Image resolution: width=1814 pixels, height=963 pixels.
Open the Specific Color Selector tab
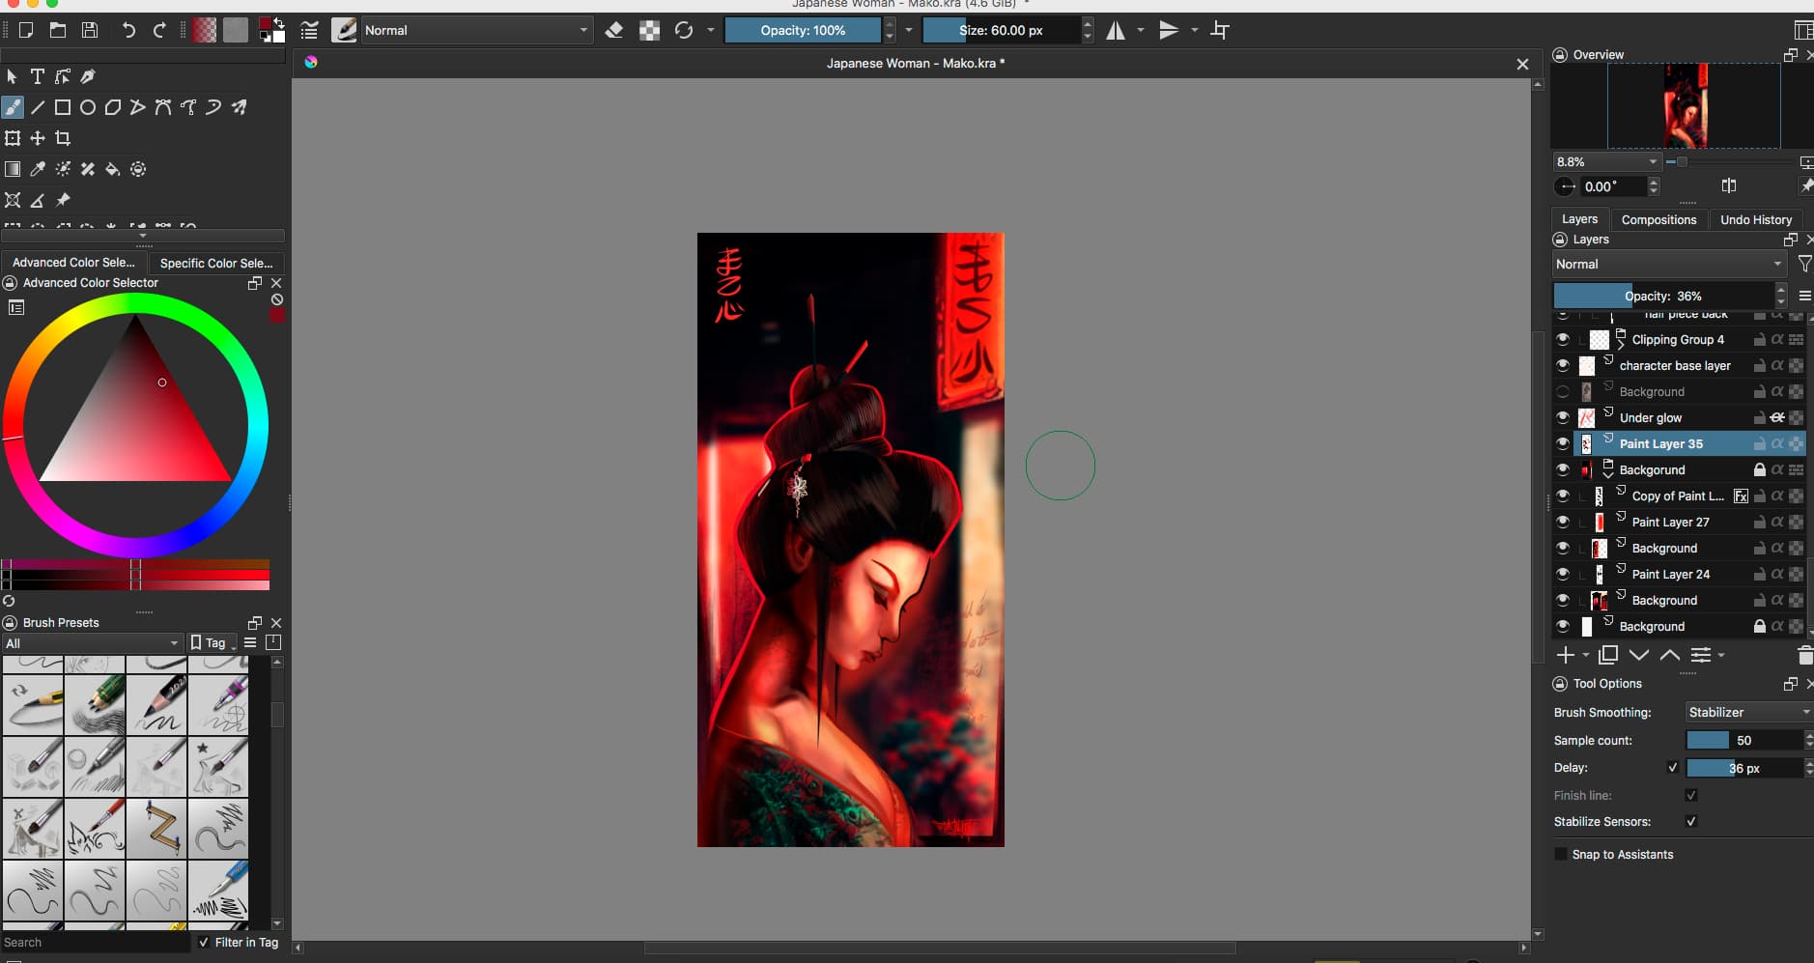216,262
